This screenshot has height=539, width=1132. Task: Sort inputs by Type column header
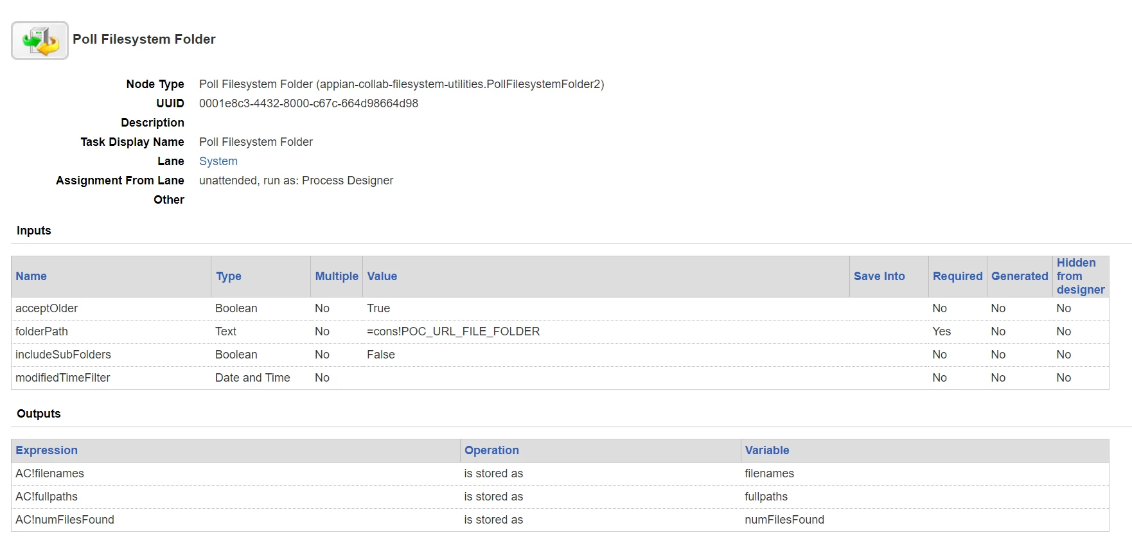click(x=229, y=276)
